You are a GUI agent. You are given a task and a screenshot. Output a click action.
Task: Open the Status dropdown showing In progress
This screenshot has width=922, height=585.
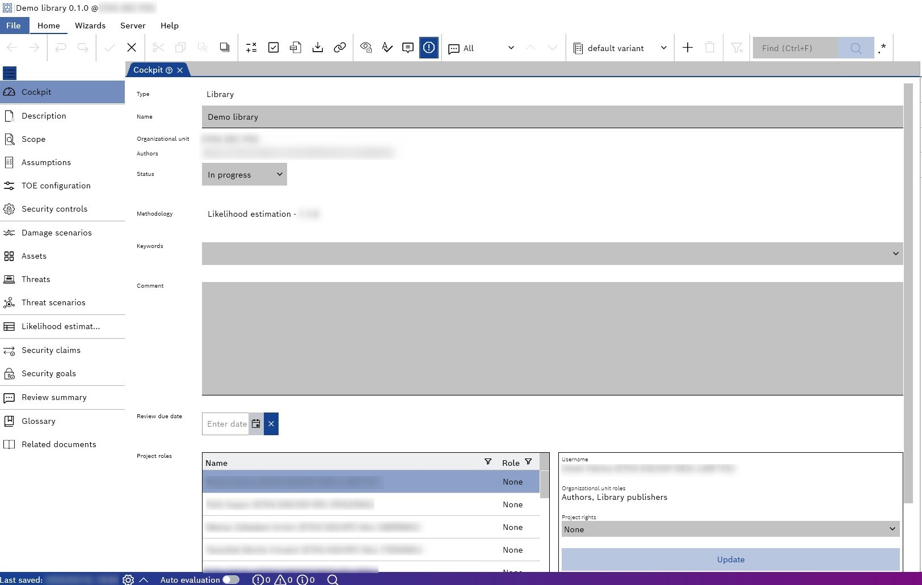pyautogui.click(x=245, y=174)
